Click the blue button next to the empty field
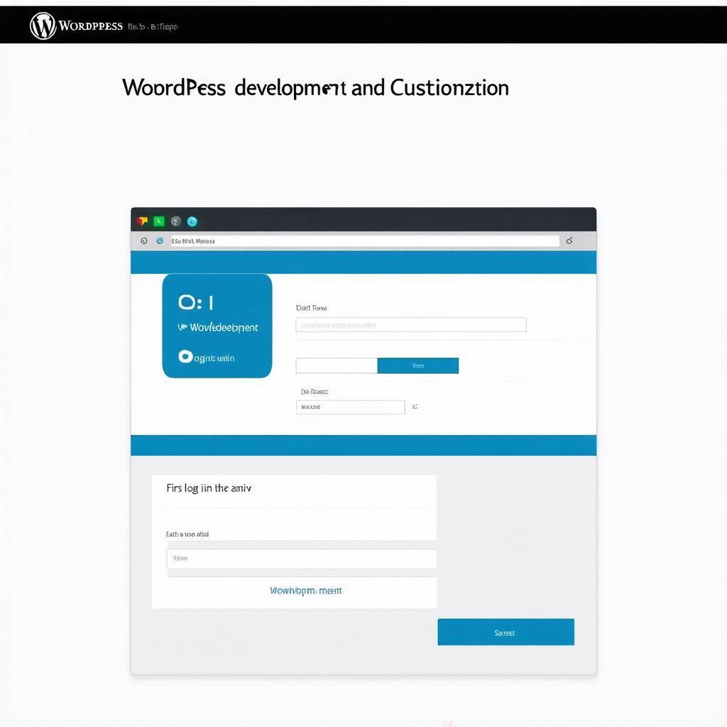The image size is (727, 727). [x=417, y=366]
